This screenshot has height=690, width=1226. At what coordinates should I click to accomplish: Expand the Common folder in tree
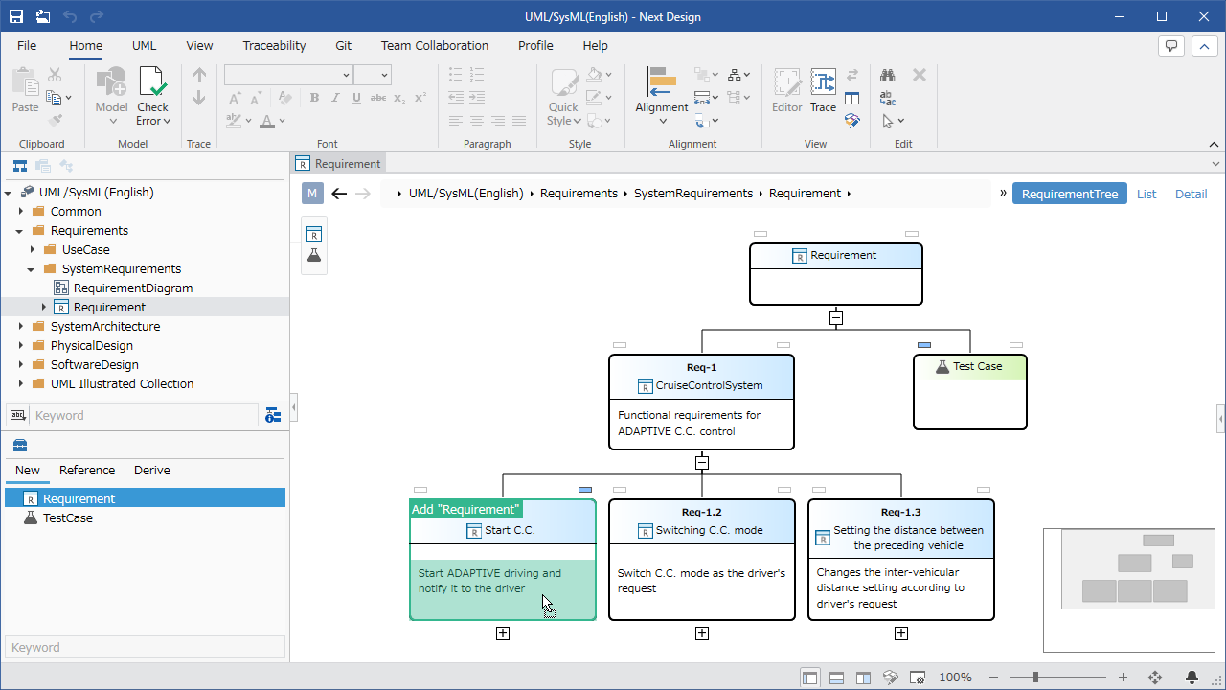(x=20, y=211)
